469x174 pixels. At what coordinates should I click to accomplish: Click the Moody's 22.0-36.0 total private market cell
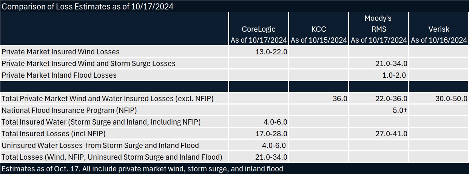[392, 99]
